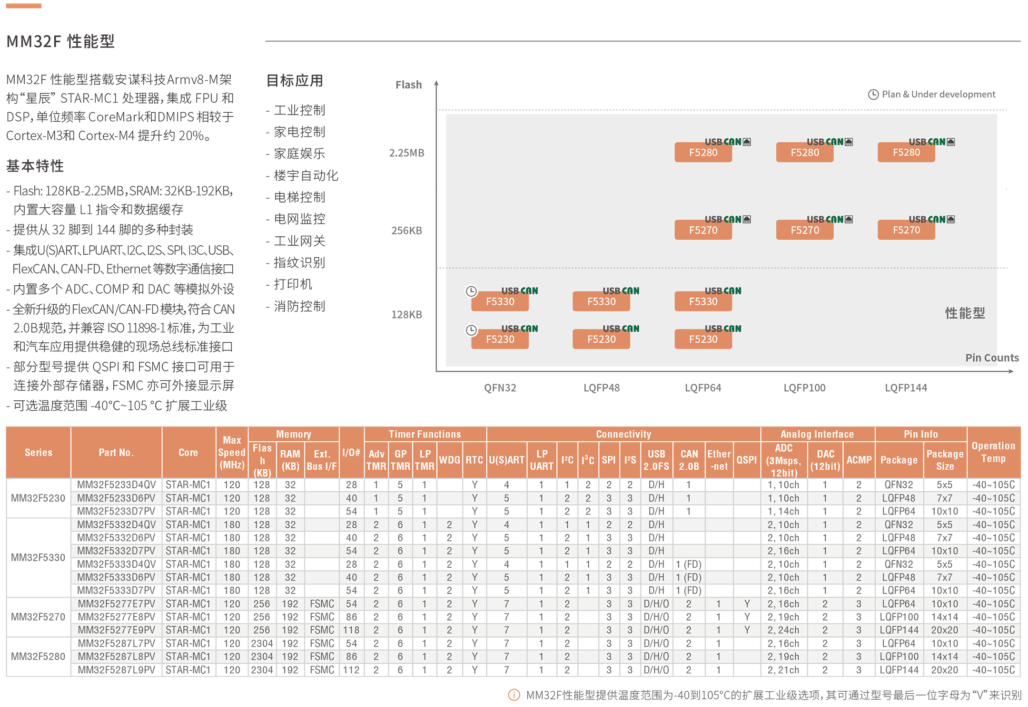Click the Ethernet icon above the LQFP100 F5280 block
Screen dimensions: 1028x707
pos(849,142)
